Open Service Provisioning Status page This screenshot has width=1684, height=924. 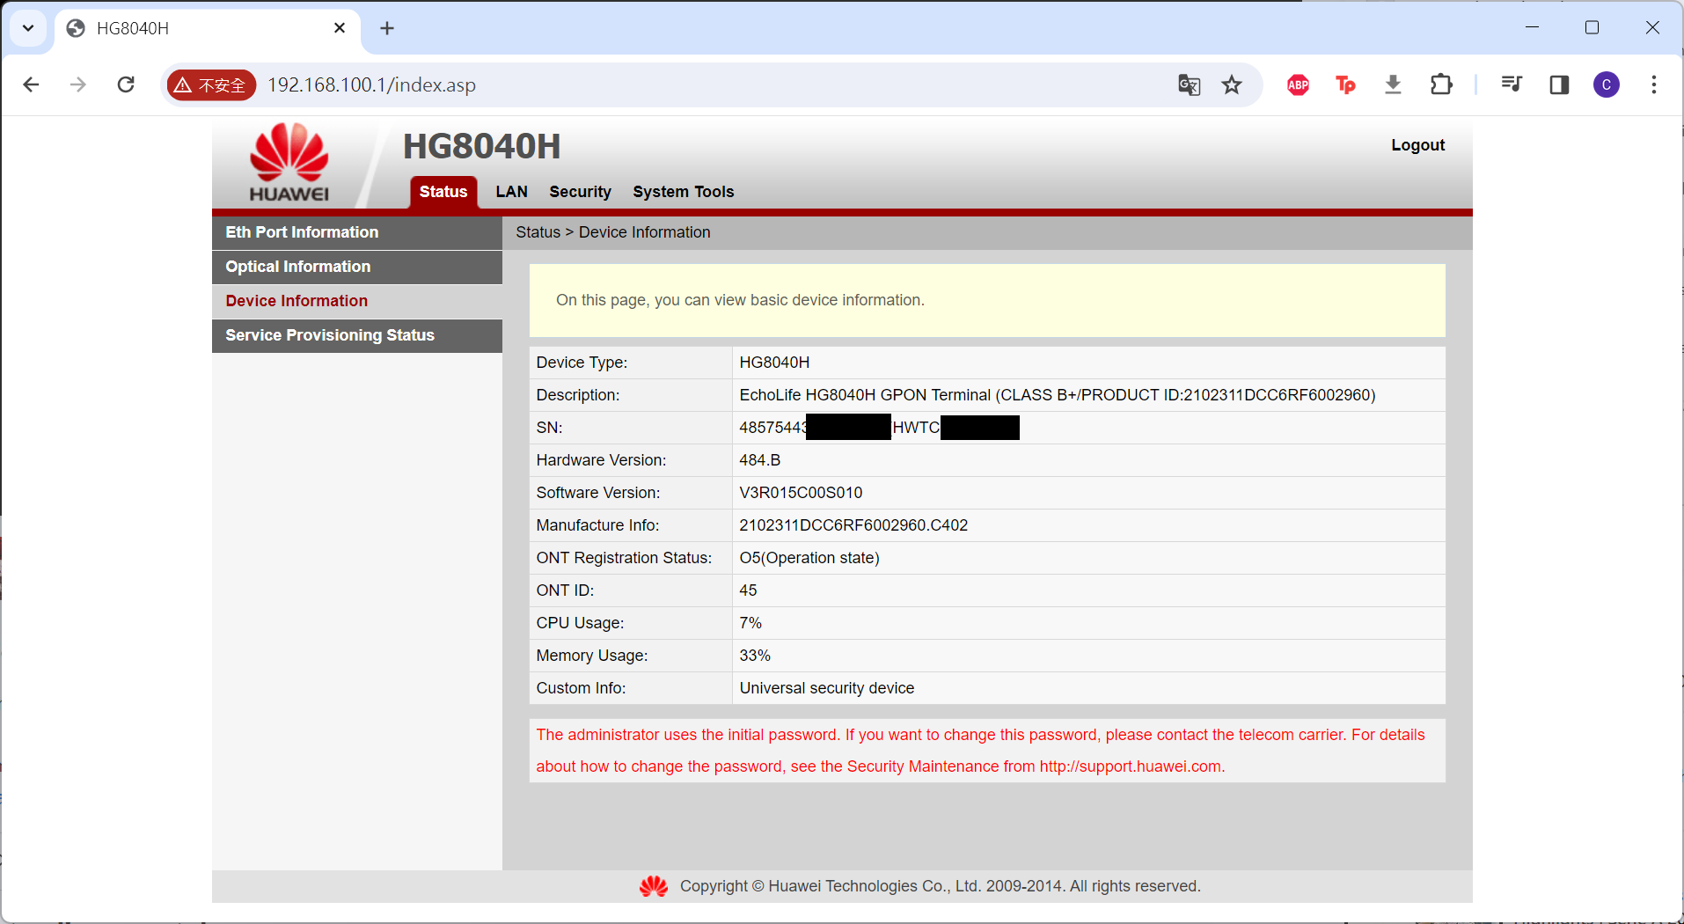[x=357, y=335]
